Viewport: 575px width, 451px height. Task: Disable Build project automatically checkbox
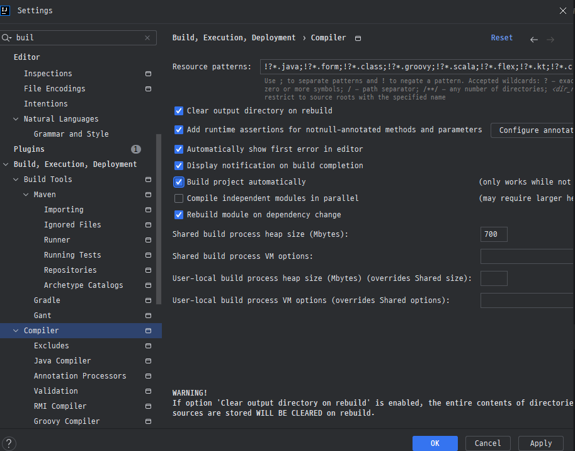click(x=179, y=182)
